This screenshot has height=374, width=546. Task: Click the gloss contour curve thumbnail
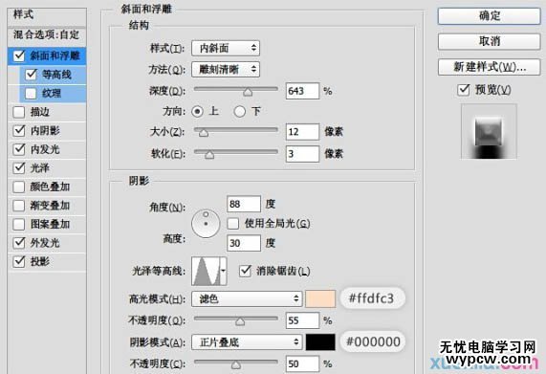coord(206,271)
